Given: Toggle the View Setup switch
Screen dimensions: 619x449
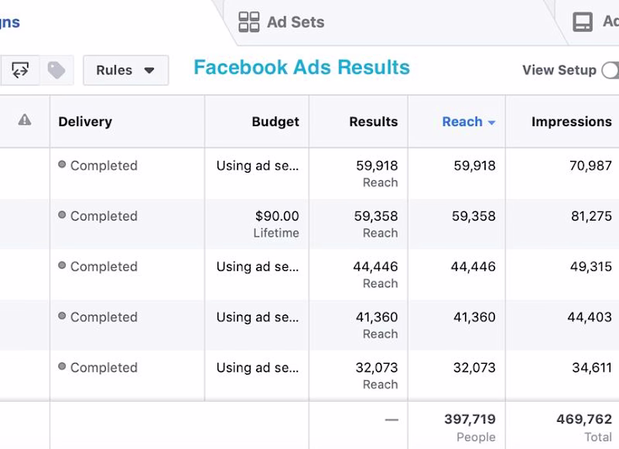Looking at the screenshot, I should (x=610, y=70).
